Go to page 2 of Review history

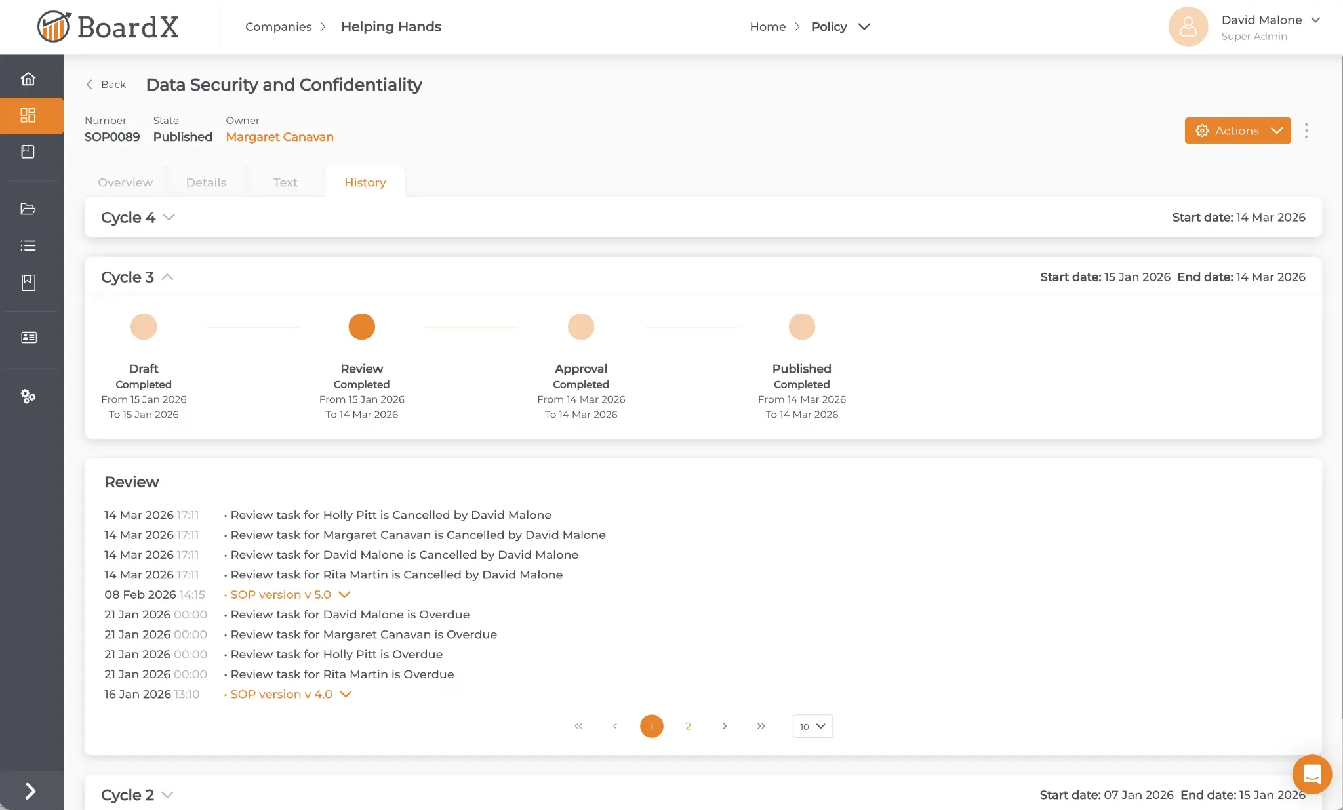coord(688,726)
